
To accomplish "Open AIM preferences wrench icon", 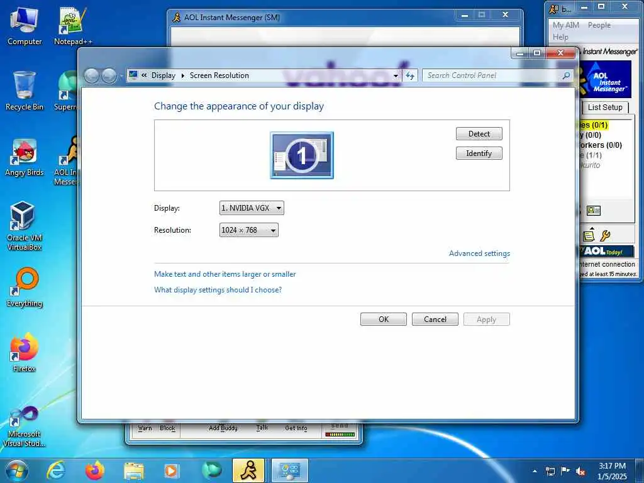I will (605, 235).
